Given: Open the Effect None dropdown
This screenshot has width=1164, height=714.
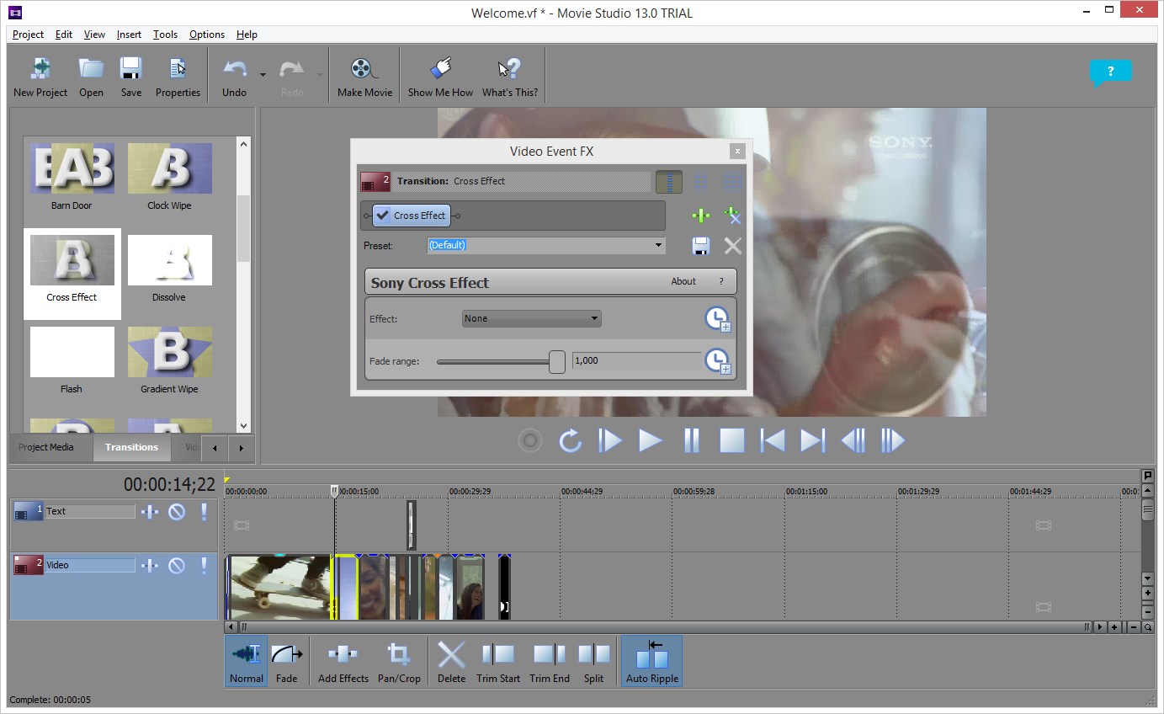Looking at the screenshot, I should click(x=532, y=318).
